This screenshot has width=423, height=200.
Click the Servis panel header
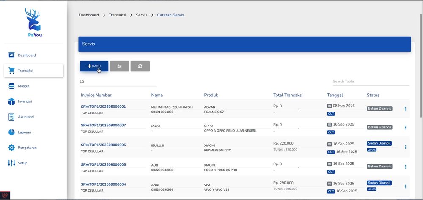244,44
